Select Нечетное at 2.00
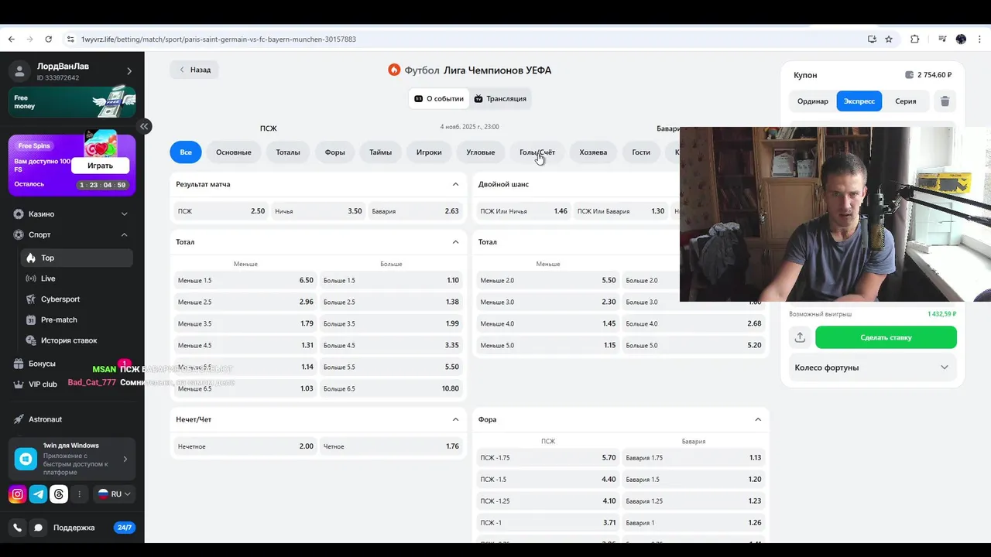The height and width of the screenshot is (557, 991). [245, 446]
